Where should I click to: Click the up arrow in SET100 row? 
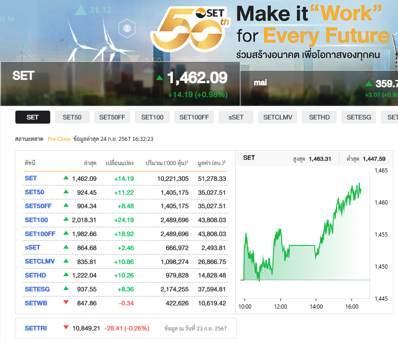[x=66, y=219]
